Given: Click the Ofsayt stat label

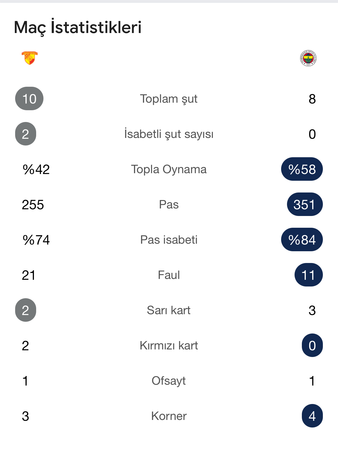Looking at the screenshot, I should click(169, 381).
